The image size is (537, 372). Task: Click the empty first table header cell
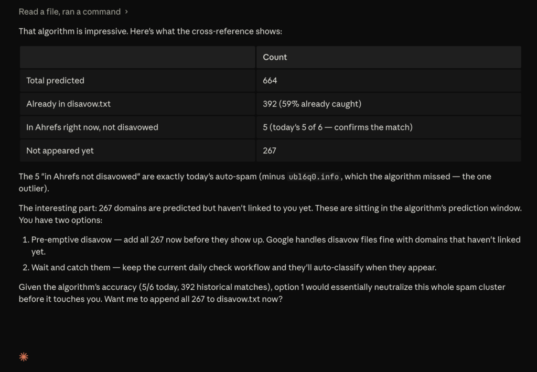(x=137, y=57)
